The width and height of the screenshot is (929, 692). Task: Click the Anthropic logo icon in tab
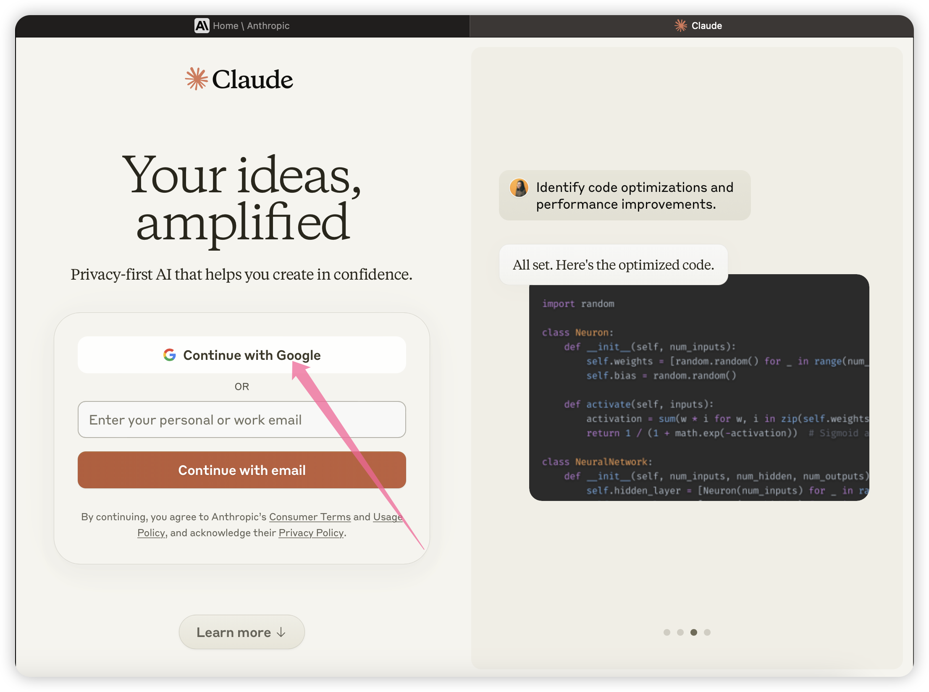[x=202, y=26]
